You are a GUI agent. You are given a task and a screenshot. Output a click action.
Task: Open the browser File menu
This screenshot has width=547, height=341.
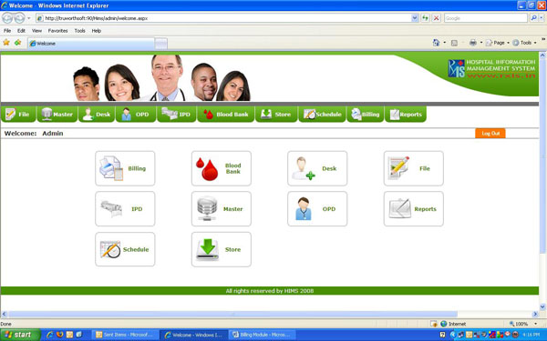pyautogui.click(x=7, y=31)
